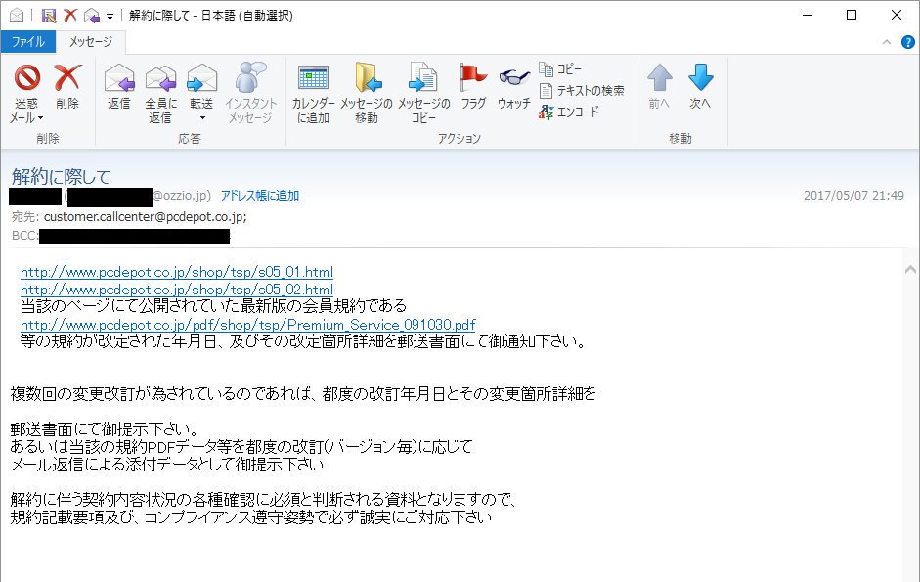Click the line starting メール返信による添付データ
Screen dimensions: 920x582
[x=166, y=465]
